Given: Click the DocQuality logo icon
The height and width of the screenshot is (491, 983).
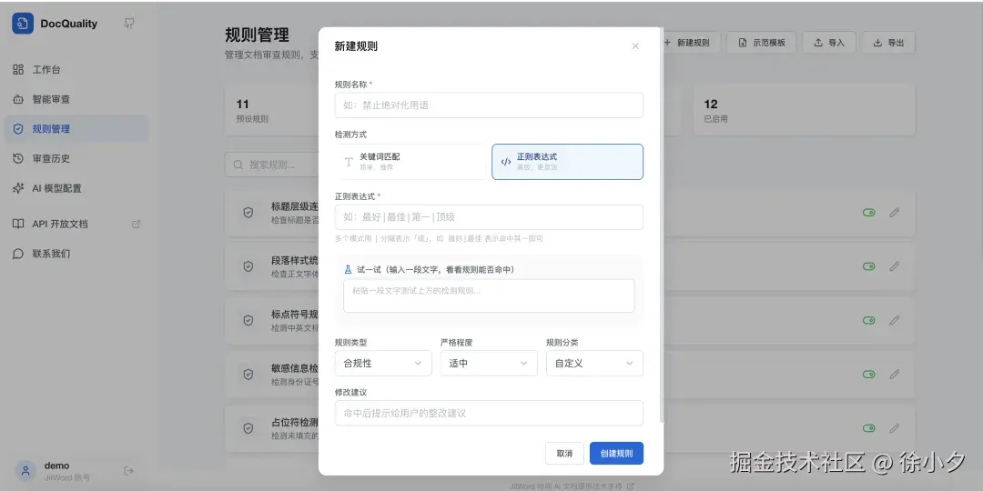Looking at the screenshot, I should click(23, 24).
